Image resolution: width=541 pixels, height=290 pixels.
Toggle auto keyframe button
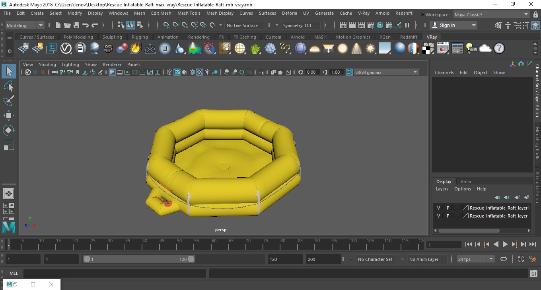(x=521, y=259)
